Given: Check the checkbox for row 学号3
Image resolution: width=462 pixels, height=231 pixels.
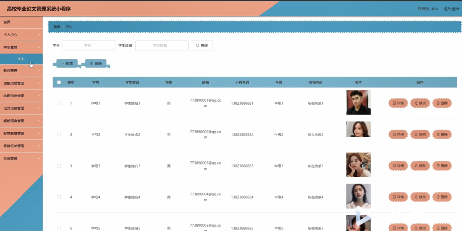Looking at the screenshot, I should pos(59,166).
